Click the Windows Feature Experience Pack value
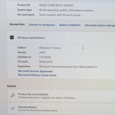The width and height of the screenshot is (115, 115). [68, 67]
